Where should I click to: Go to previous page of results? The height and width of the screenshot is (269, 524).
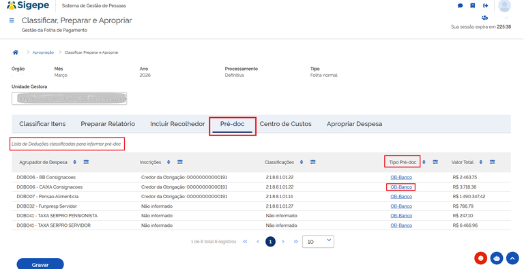pyautogui.click(x=258, y=242)
